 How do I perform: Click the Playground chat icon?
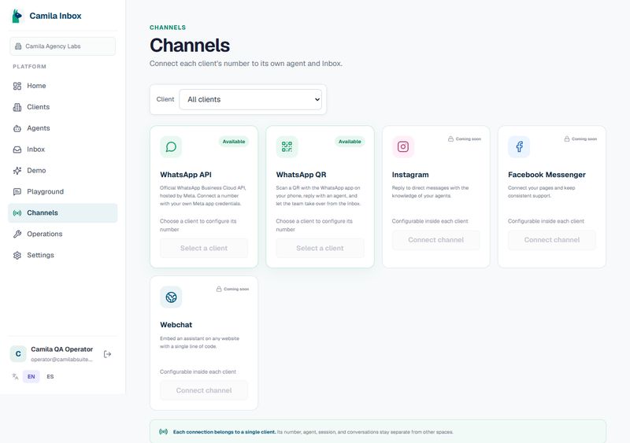(x=17, y=192)
